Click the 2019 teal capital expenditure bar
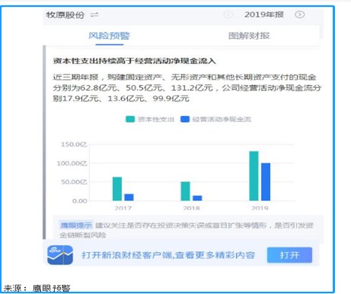The width and height of the screenshot is (351, 294). tap(254, 176)
